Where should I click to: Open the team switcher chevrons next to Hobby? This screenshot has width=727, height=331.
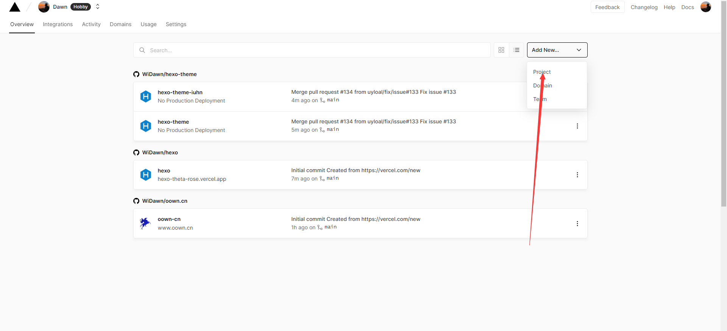click(x=98, y=7)
